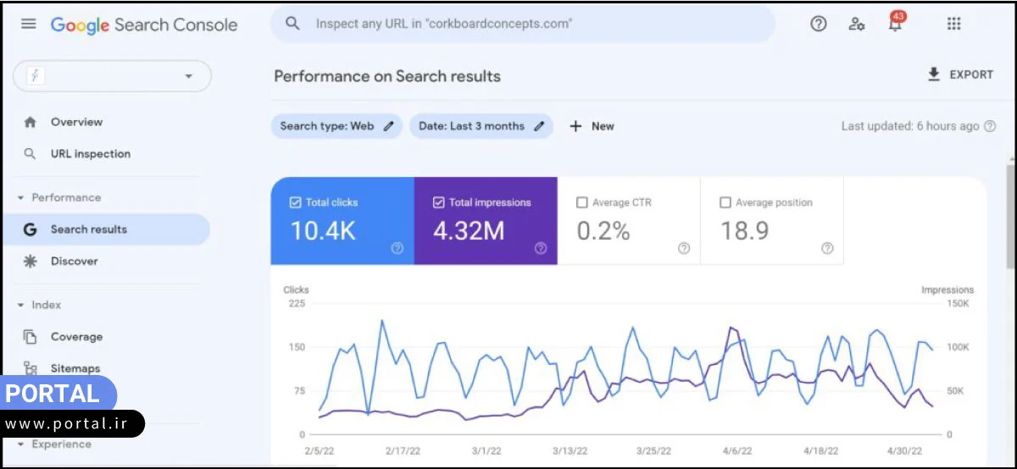The width and height of the screenshot is (1017, 469).
Task: Uncheck the Total clicks checkbox
Action: tap(295, 202)
